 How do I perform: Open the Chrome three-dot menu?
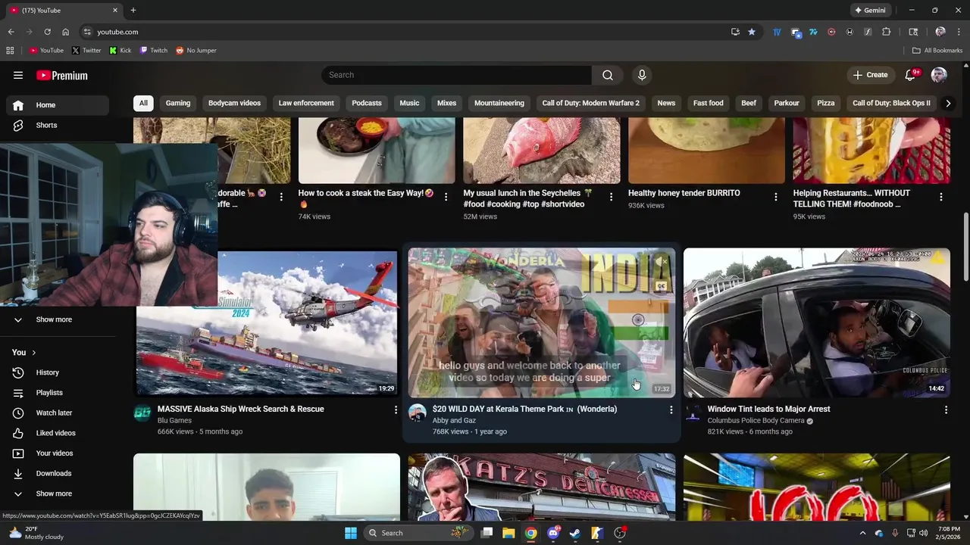click(959, 32)
